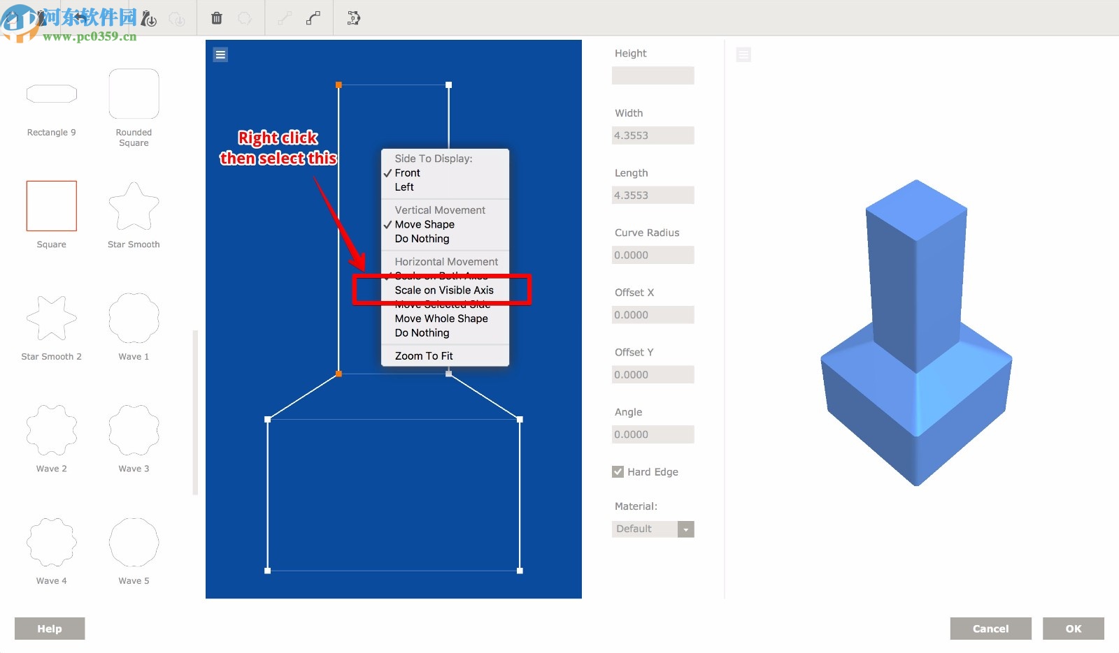Click the Offset X input field
This screenshot has height=653, width=1119.
click(x=653, y=314)
